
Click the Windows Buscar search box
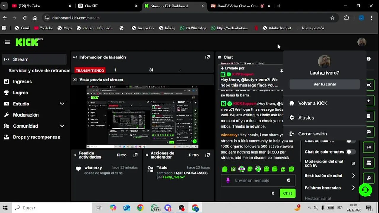[x=52, y=208]
